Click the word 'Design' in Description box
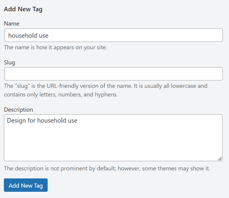This screenshot has height=198, width=229. [16, 121]
